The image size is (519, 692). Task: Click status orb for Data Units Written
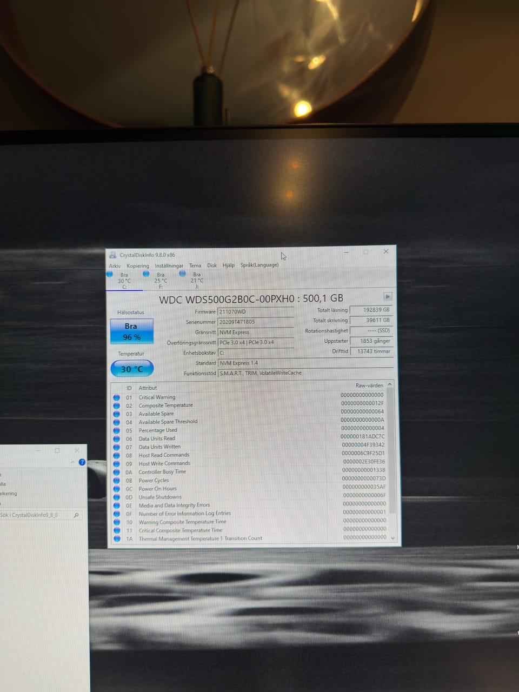point(116,447)
